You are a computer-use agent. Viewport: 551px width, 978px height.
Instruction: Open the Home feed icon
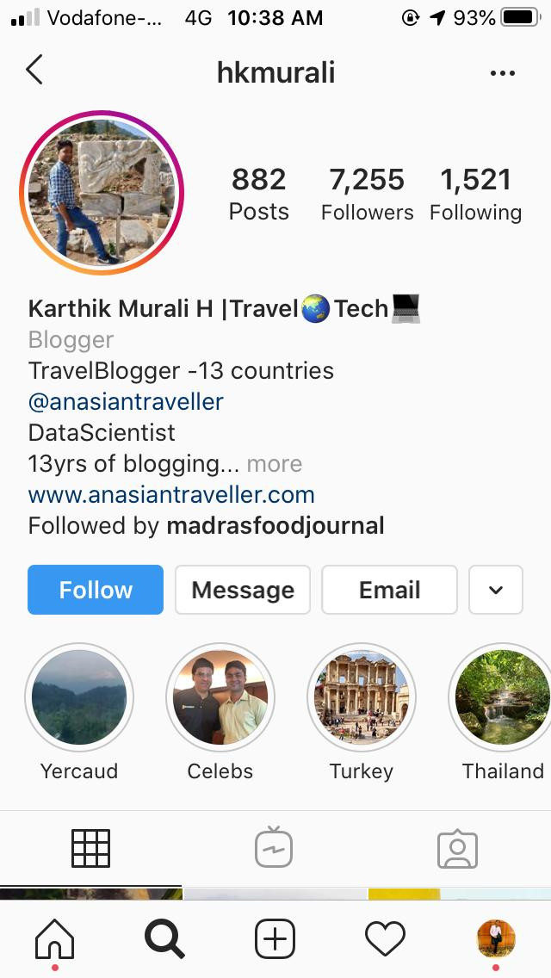(55, 938)
